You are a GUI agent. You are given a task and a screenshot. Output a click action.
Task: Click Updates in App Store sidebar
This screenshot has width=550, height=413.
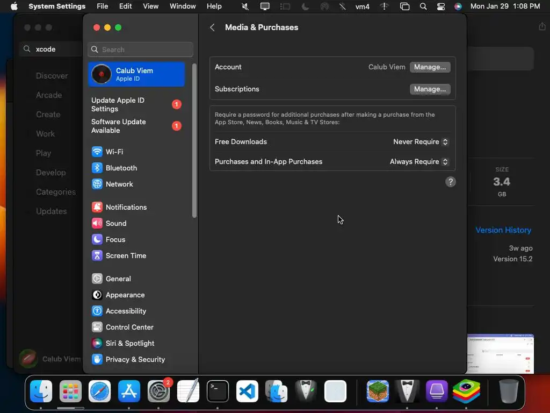pos(51,211)
